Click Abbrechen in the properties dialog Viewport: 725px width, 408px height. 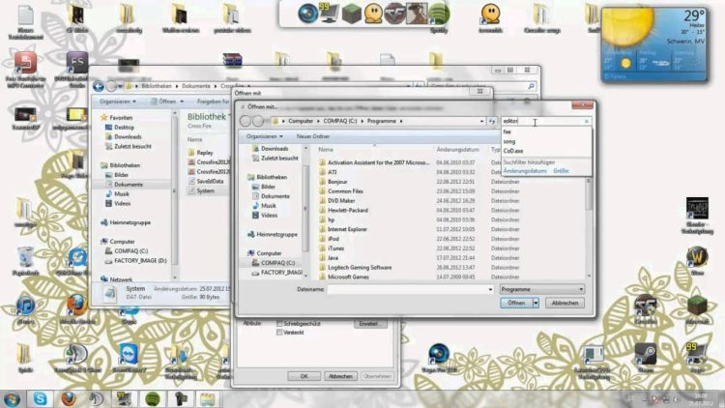[x=340, y=376]
